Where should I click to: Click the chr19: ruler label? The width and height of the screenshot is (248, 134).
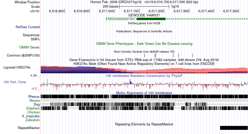coord(35,11)
